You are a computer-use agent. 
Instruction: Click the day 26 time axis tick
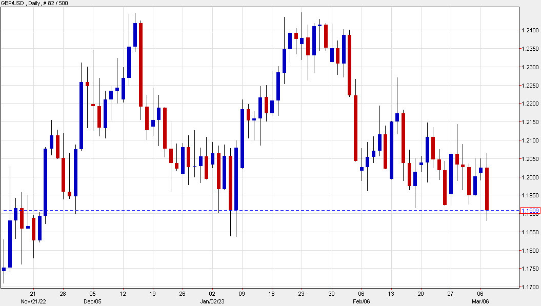point(182,294)
